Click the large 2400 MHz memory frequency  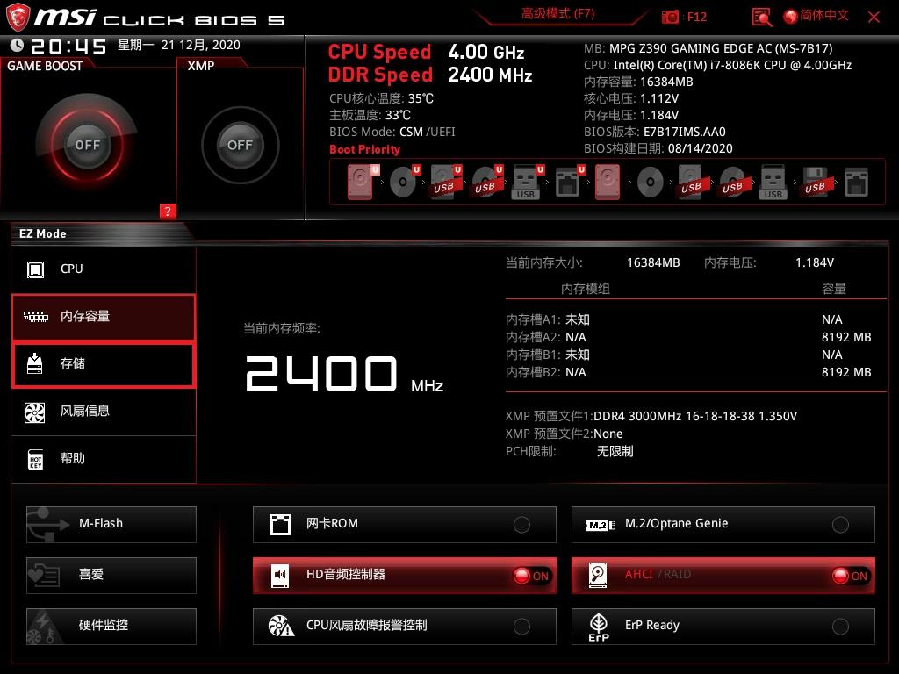(344, 374)
